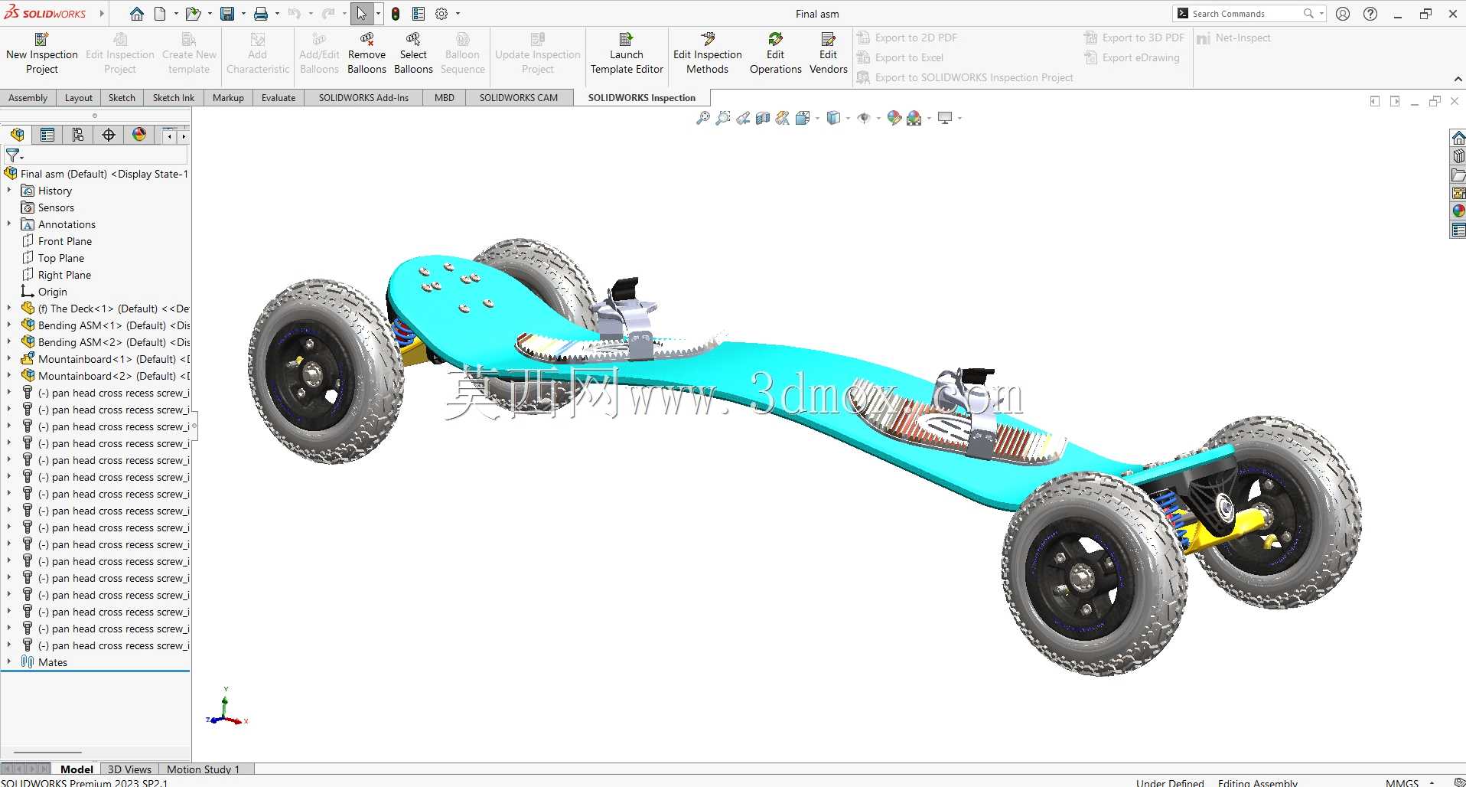Viewport: 1466px width, 787px height.
Task: Open the Display Style dropdown arrow
Action: (x=849, y=118)
